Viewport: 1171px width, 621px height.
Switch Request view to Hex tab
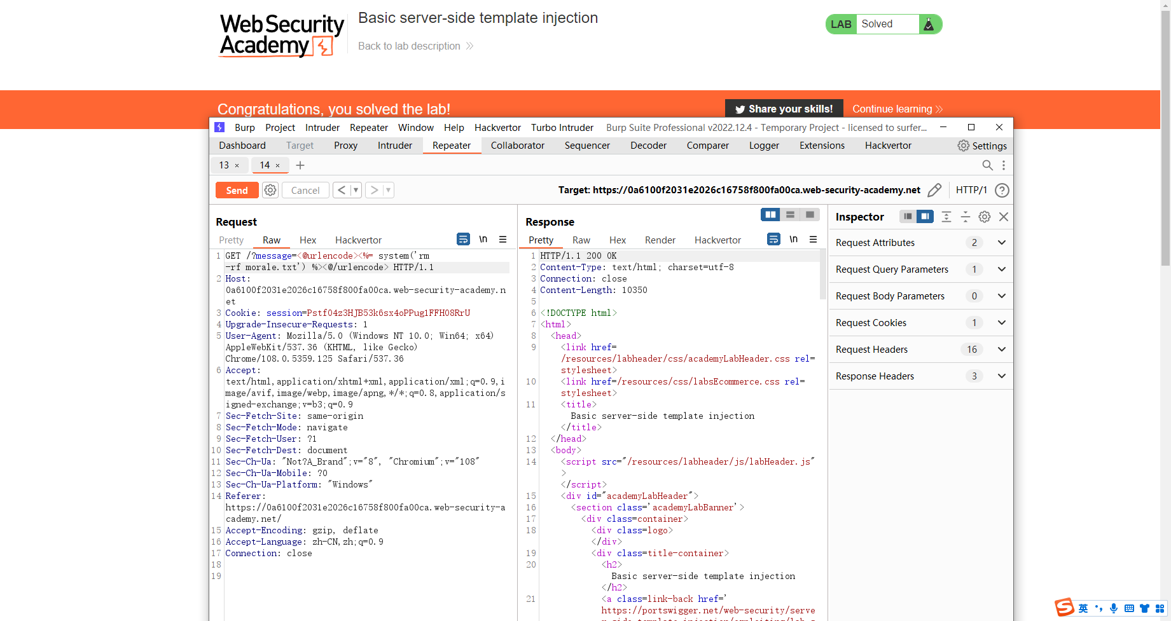click(308, 240)
